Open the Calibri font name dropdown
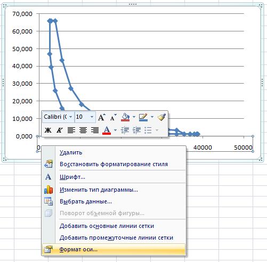The width and height of the screenshot is (267, 262). (71, 117)
